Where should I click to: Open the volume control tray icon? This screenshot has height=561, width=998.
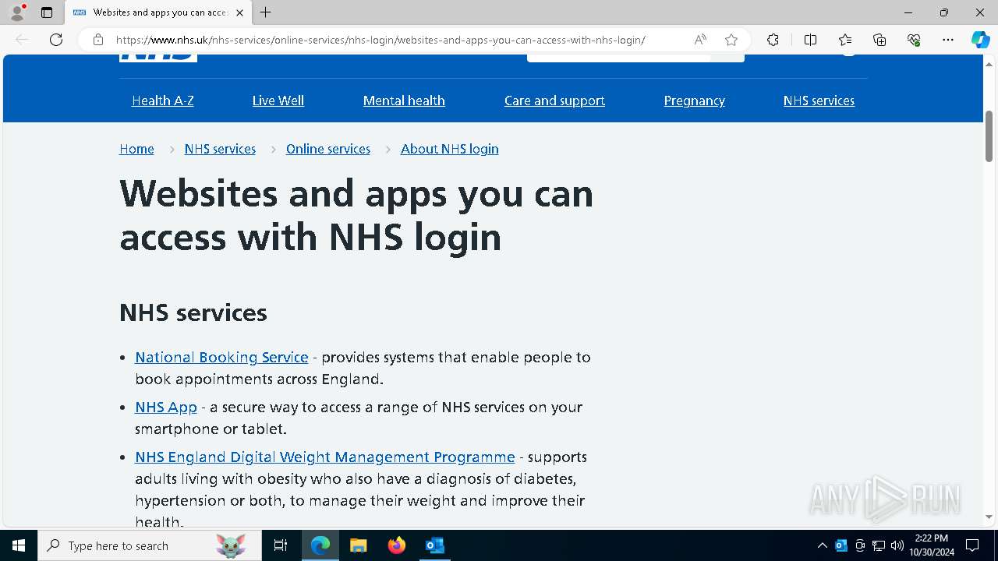click(x=897, y=545)
